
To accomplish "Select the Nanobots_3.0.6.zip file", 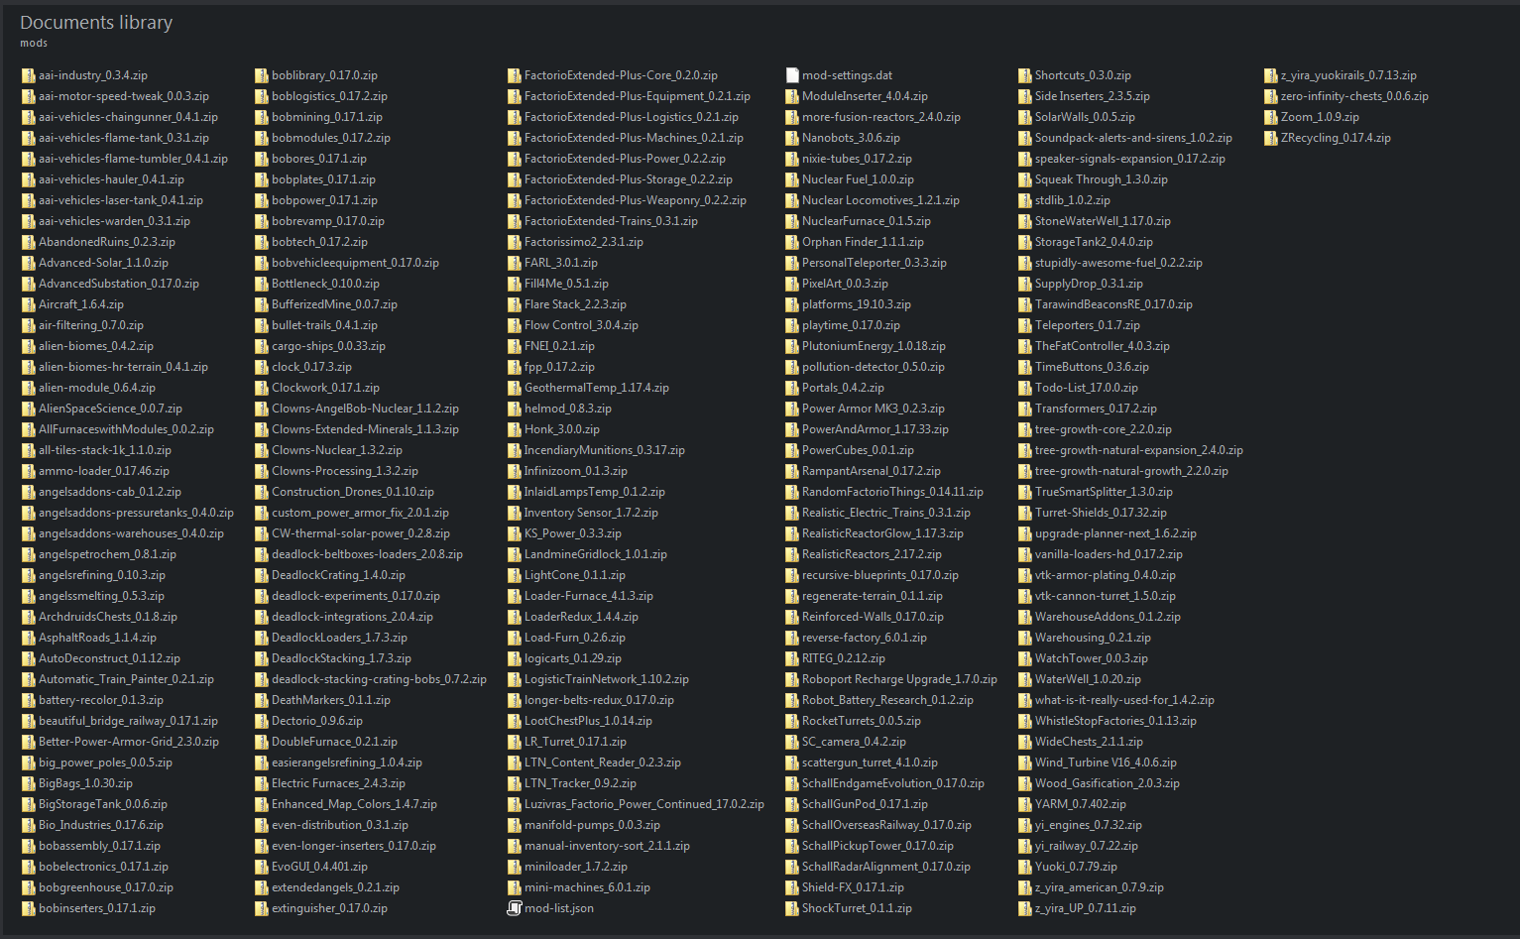I will pos(851,138).
